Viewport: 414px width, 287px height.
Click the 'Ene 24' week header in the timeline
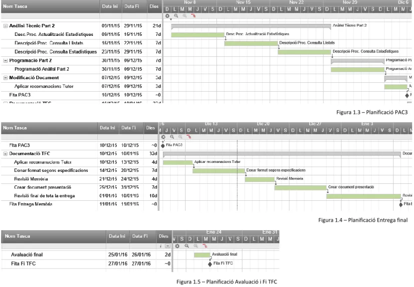point(214,232)
